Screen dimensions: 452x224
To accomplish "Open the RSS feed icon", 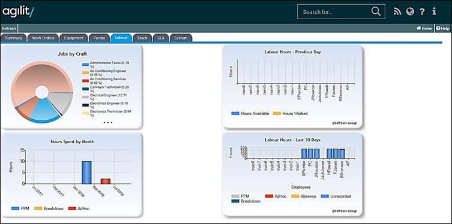I will (397, 11).
